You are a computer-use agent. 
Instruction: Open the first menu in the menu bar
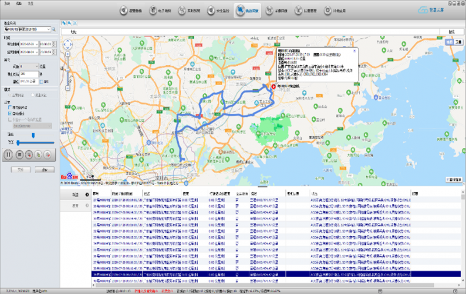pos(7,2)
